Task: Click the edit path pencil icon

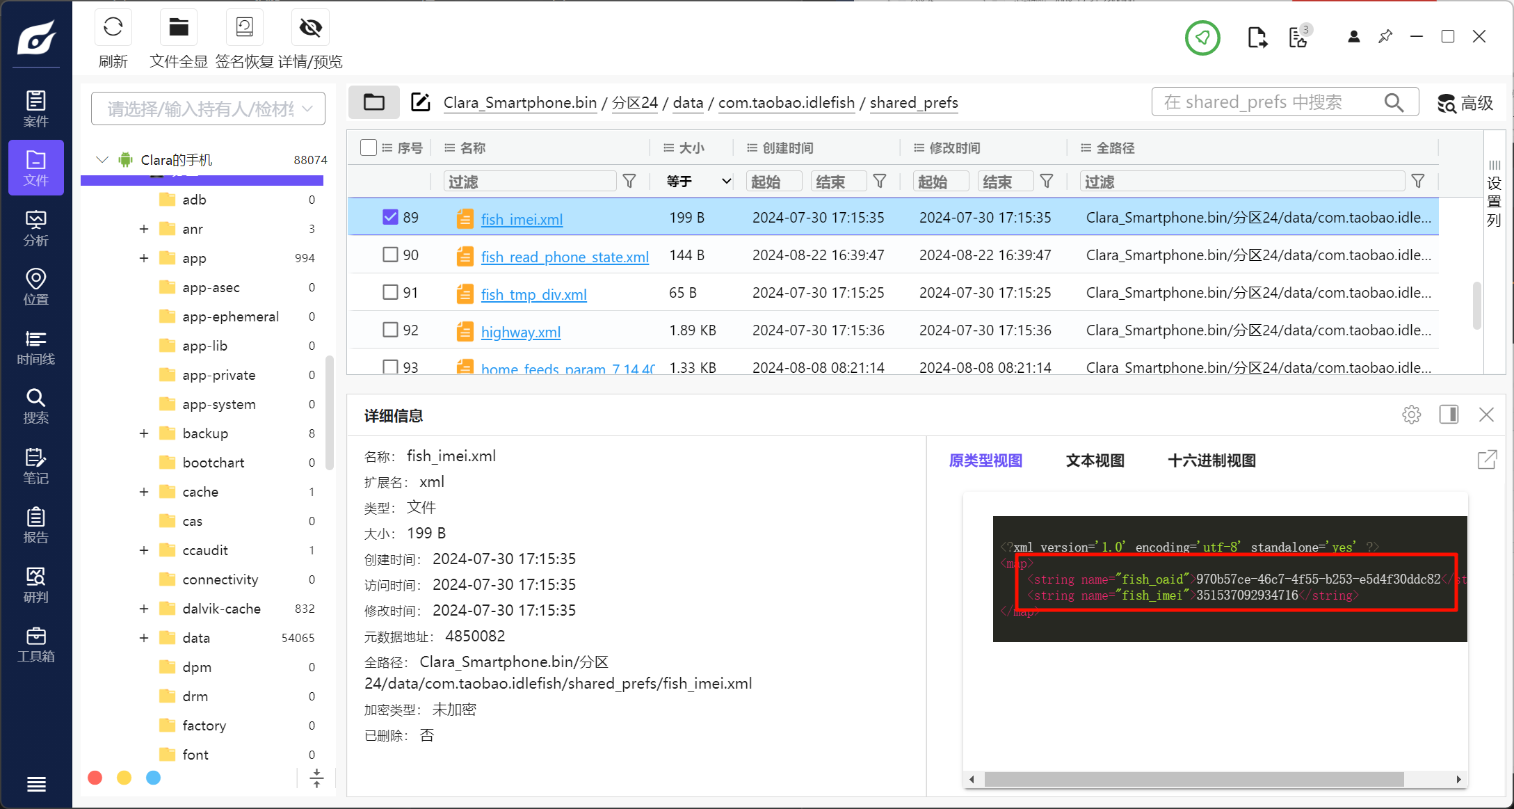Action: [x=420, y=102]
